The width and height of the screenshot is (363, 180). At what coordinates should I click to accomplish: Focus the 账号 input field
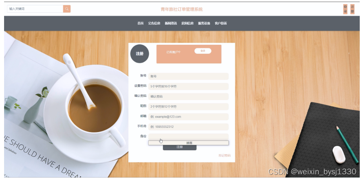[x=189, y=76]
